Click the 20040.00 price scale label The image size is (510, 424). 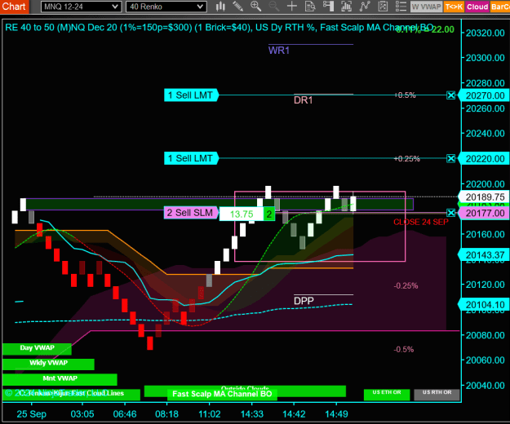(486, 386)
